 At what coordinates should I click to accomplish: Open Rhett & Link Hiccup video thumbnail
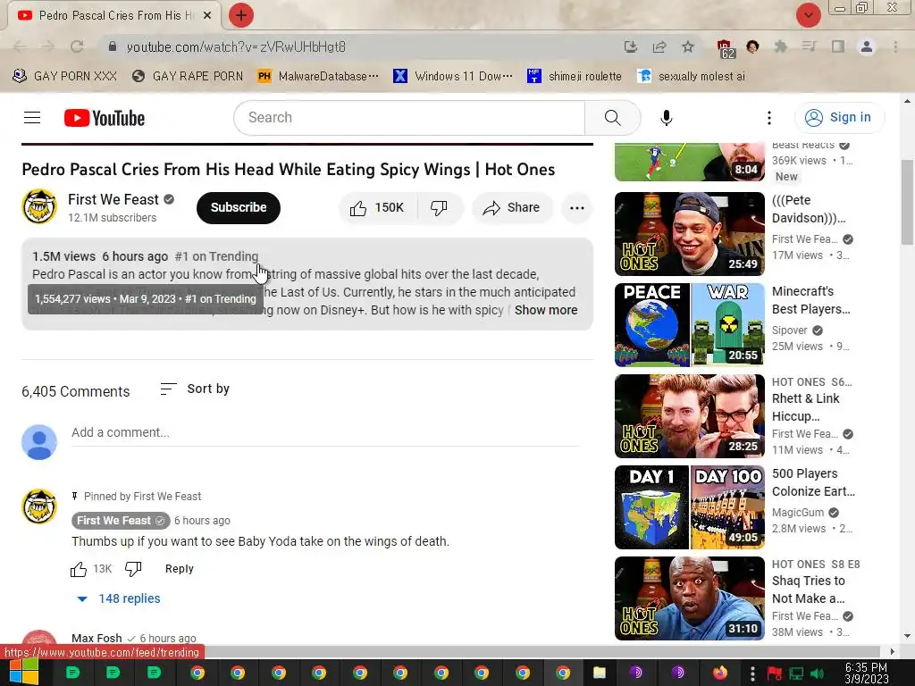point(689,416)
